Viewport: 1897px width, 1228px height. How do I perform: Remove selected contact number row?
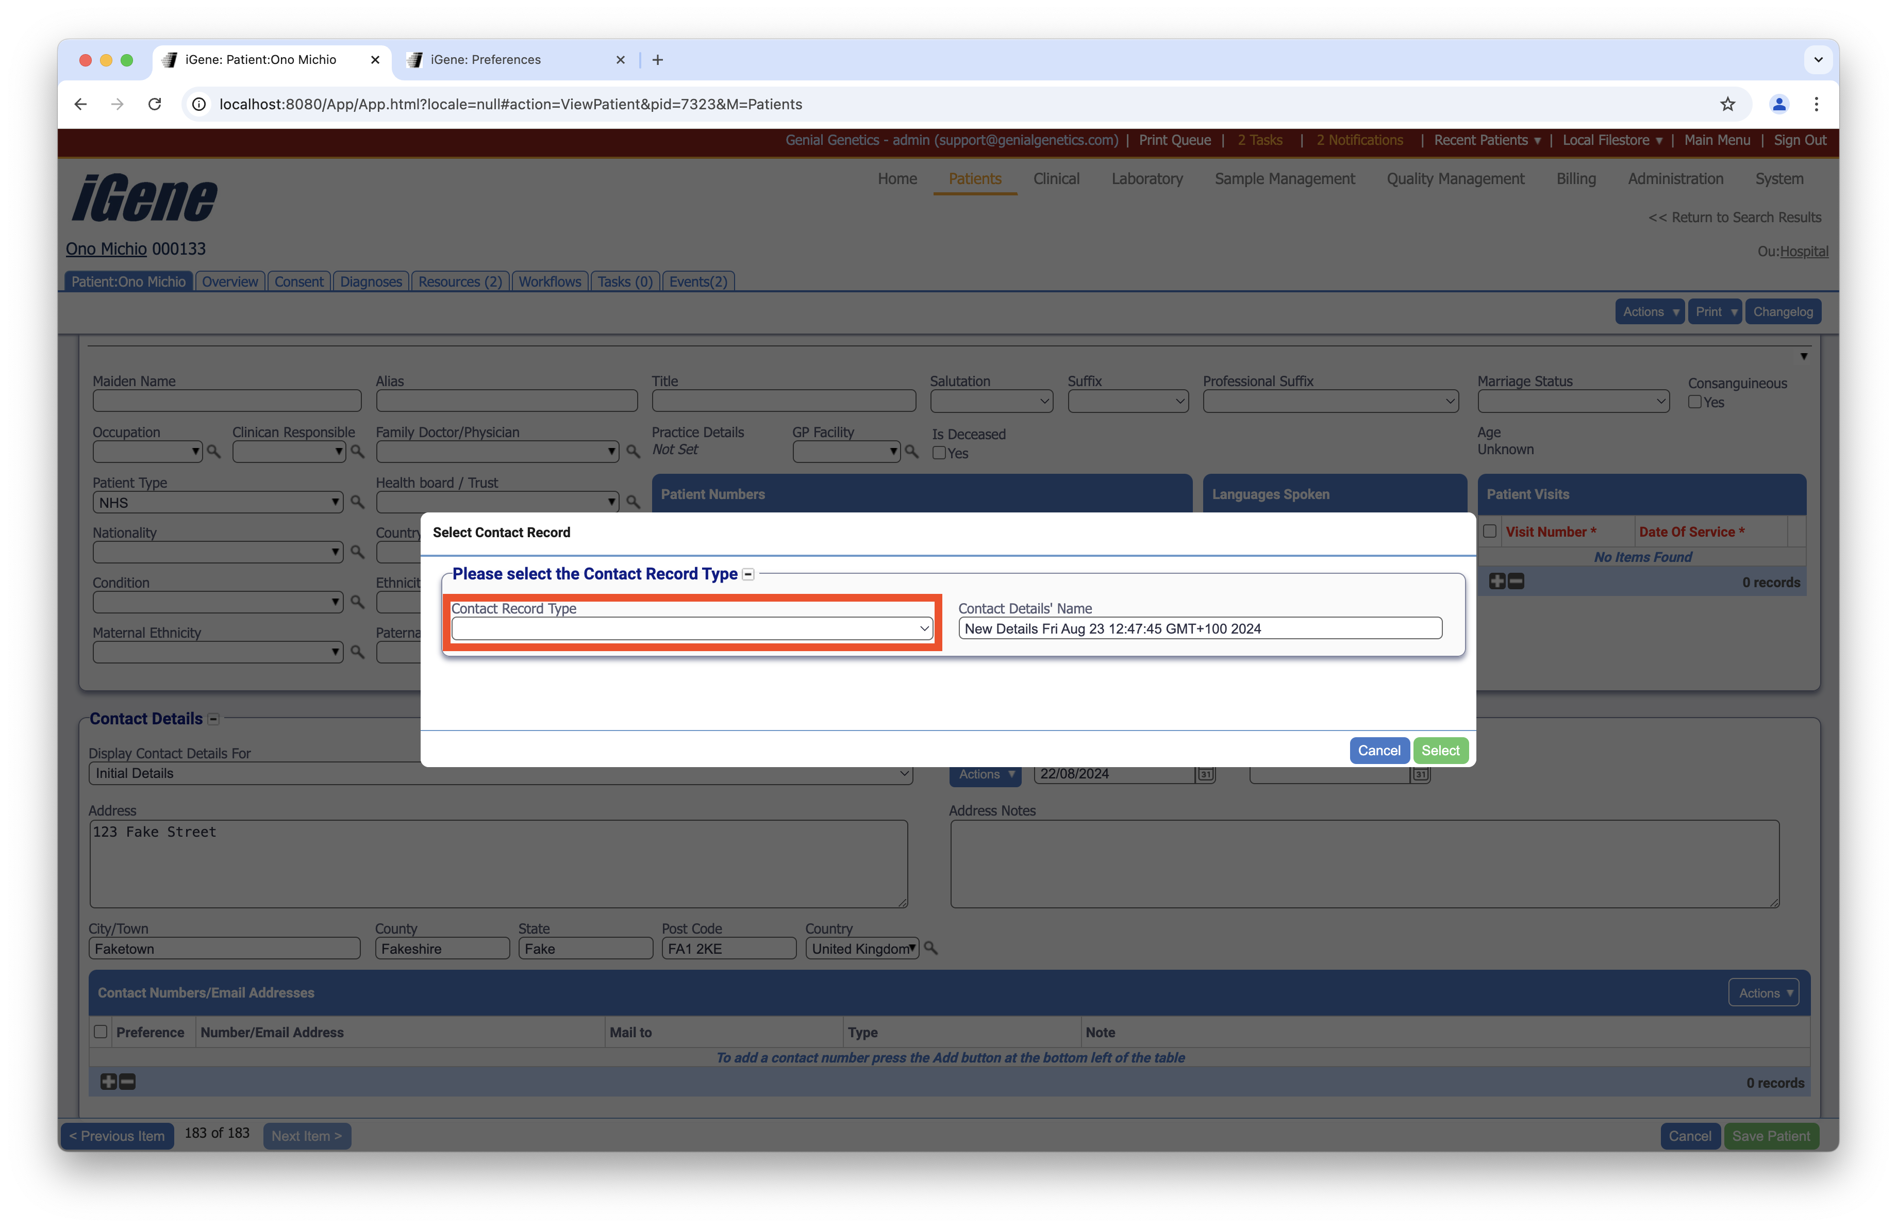click(x=127, y=1082)
